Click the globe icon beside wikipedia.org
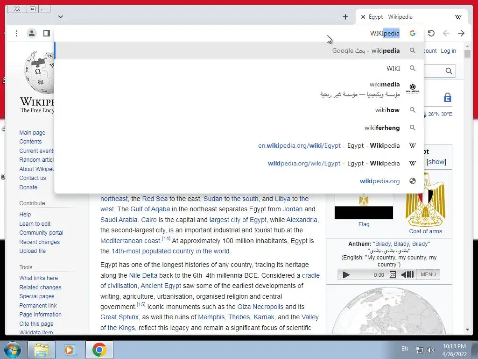 413,181
